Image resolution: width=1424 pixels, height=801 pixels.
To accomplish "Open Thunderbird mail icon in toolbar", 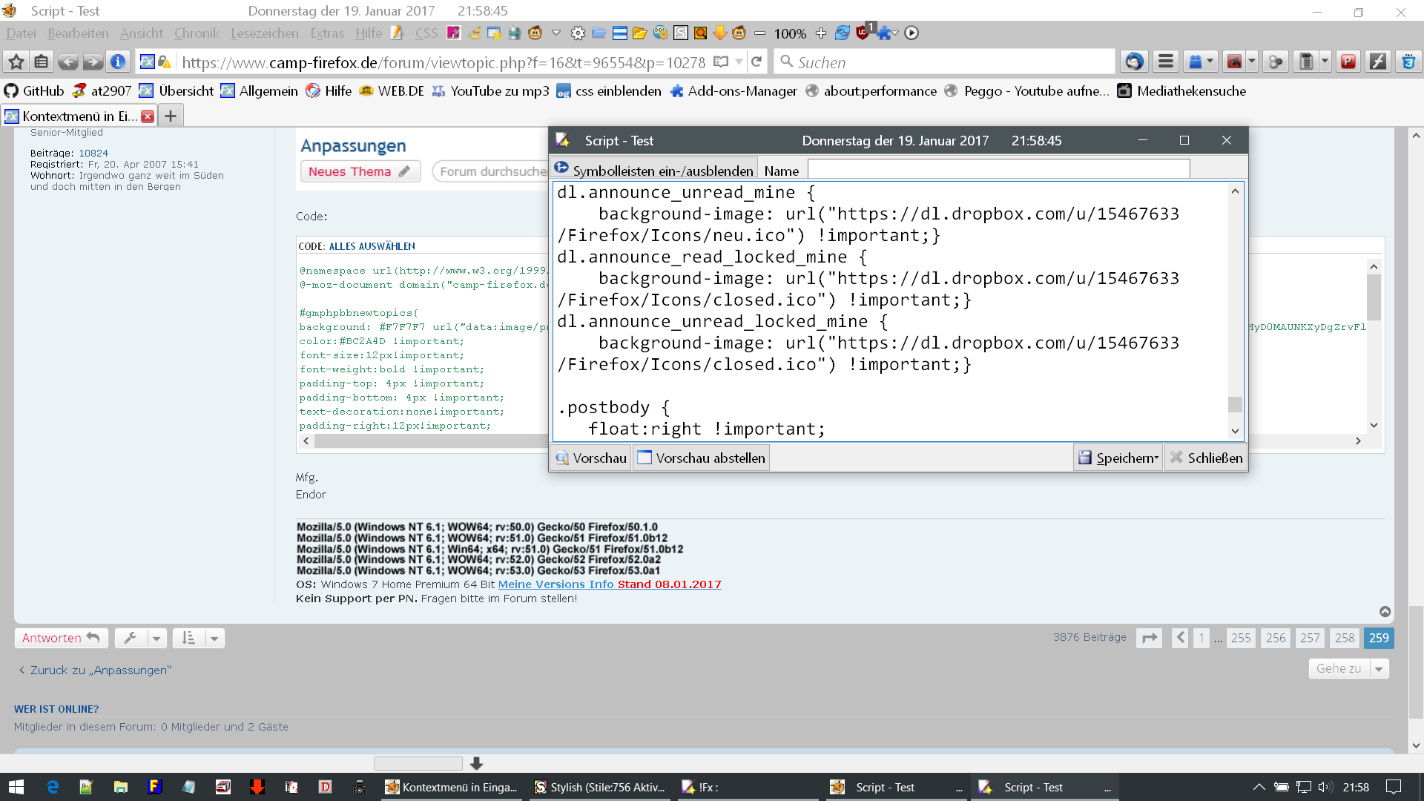I will [1133, 62].
